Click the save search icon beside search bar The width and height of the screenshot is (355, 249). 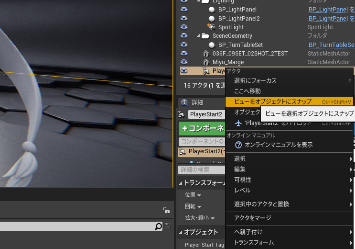(167, 226)
